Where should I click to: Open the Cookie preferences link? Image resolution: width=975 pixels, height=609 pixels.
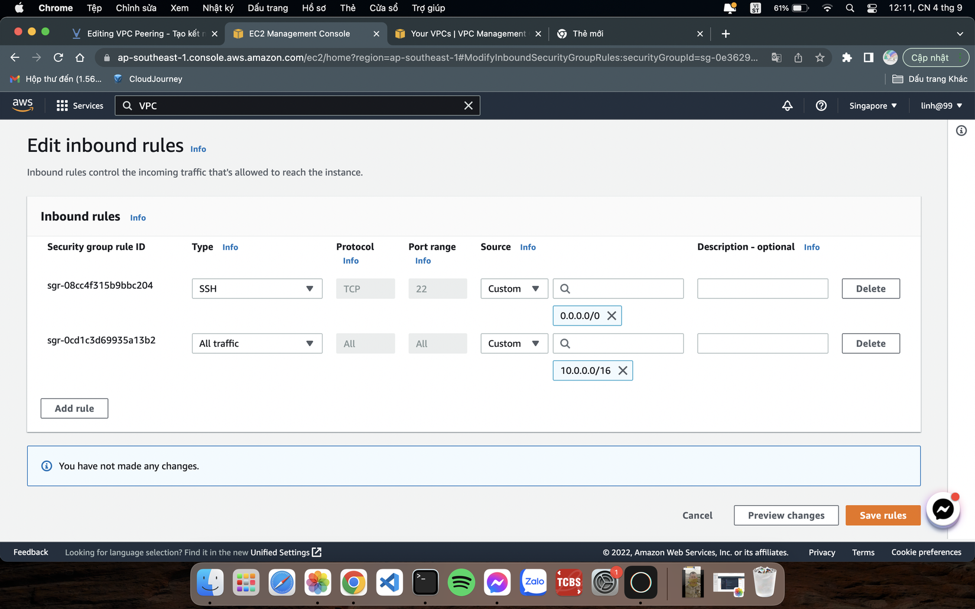pos(926,552)
